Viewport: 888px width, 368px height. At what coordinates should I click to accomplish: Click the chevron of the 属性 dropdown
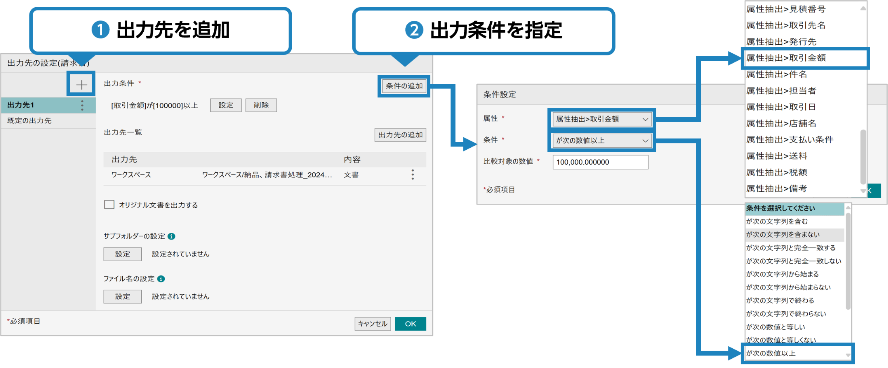click(x=645, y=119)
